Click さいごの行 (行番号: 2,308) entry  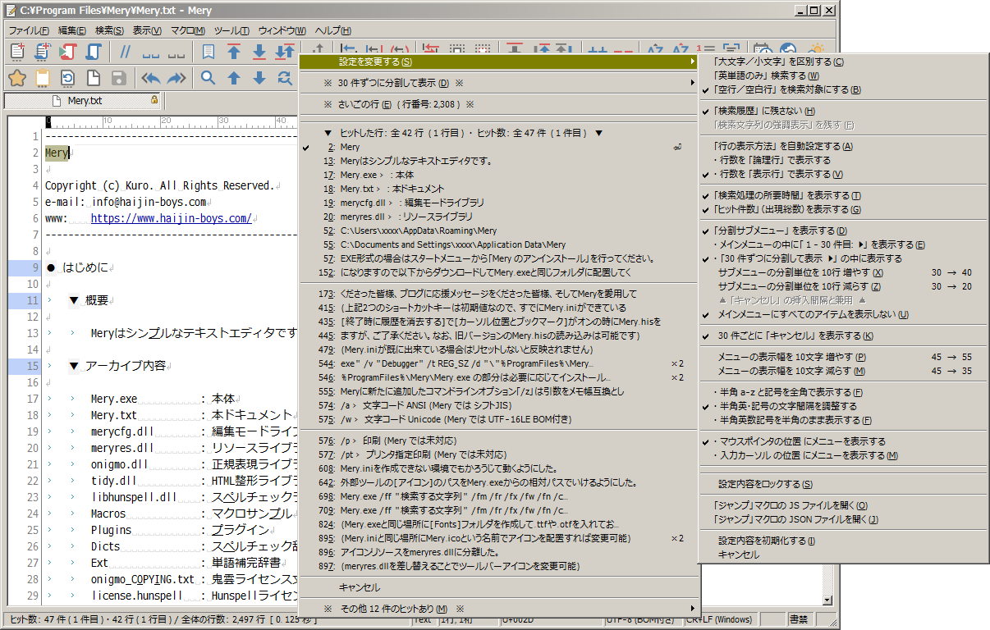[498, 104]
